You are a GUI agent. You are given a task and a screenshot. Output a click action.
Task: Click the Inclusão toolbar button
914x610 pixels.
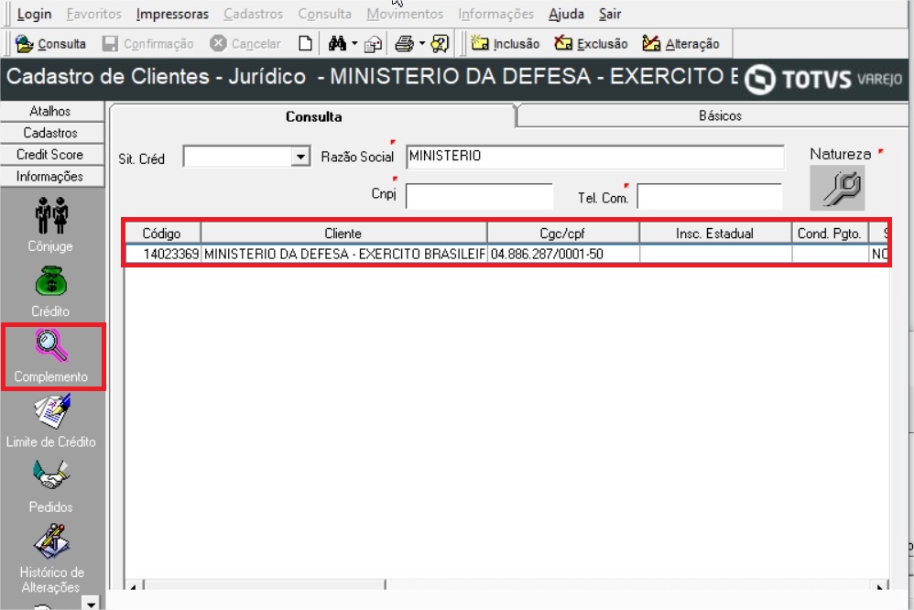click(505, 44)
